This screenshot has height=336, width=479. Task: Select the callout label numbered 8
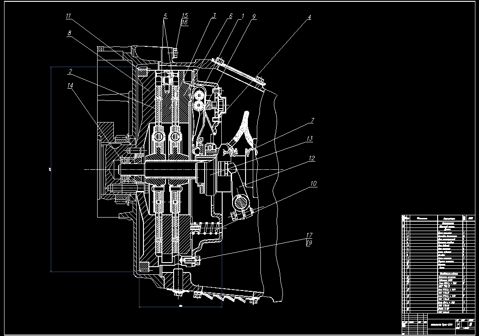(x=70, y=33)
